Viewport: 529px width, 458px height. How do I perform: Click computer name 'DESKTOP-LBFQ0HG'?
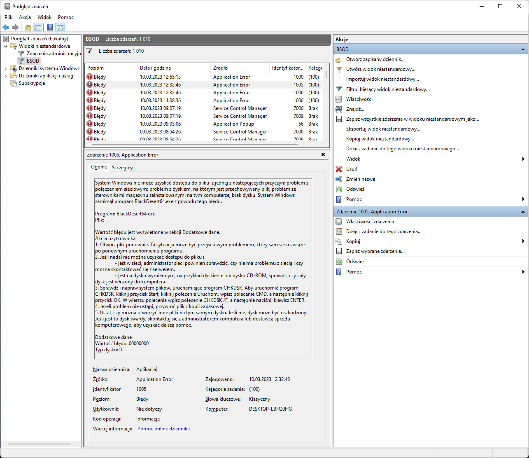(270, 409)
